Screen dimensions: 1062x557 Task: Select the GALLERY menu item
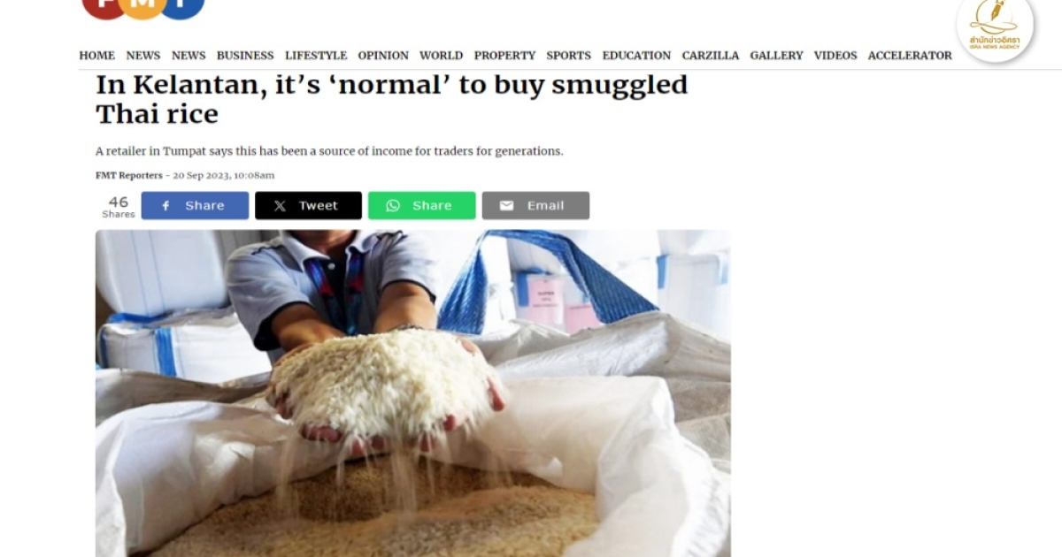click(776, 56)
